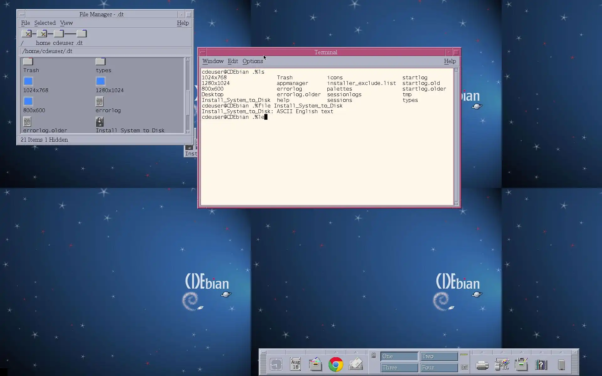The height and width of the screenshot is (376, 602).
Task: Click the Trash can on front panel
Action: click(561, 365)
